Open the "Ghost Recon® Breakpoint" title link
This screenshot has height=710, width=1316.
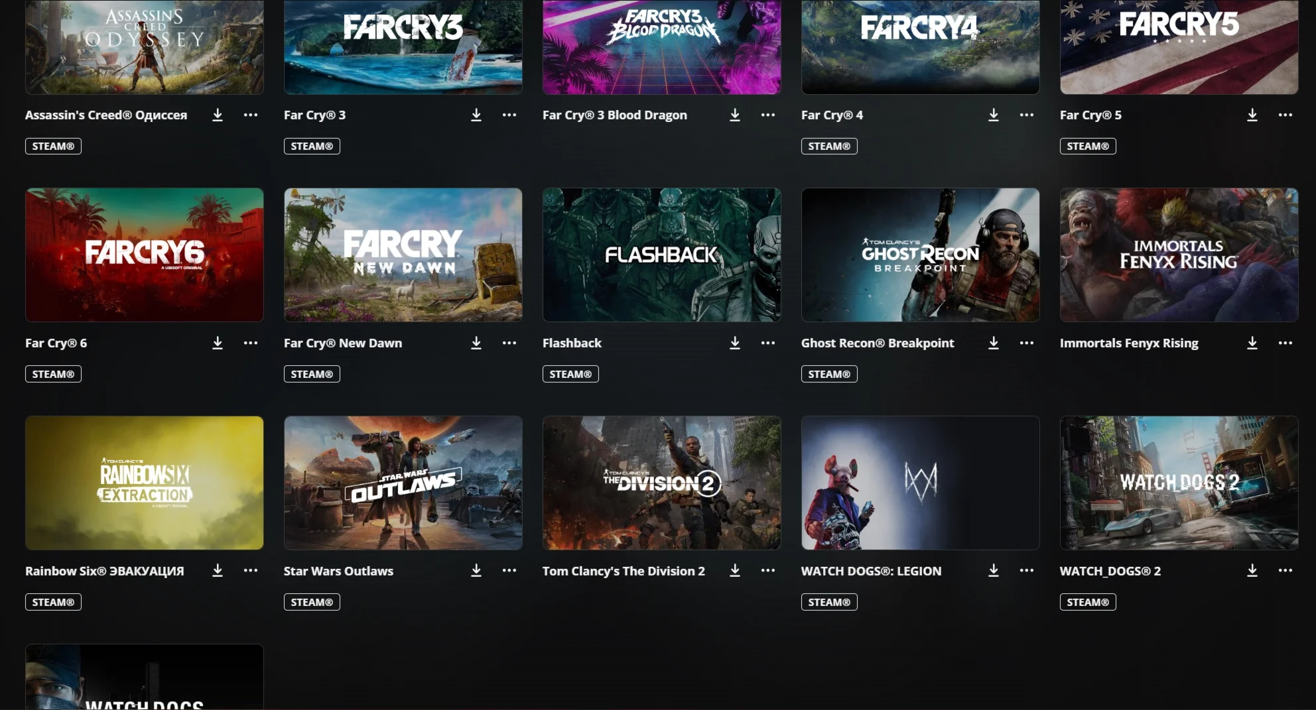(x=878, y=343)
